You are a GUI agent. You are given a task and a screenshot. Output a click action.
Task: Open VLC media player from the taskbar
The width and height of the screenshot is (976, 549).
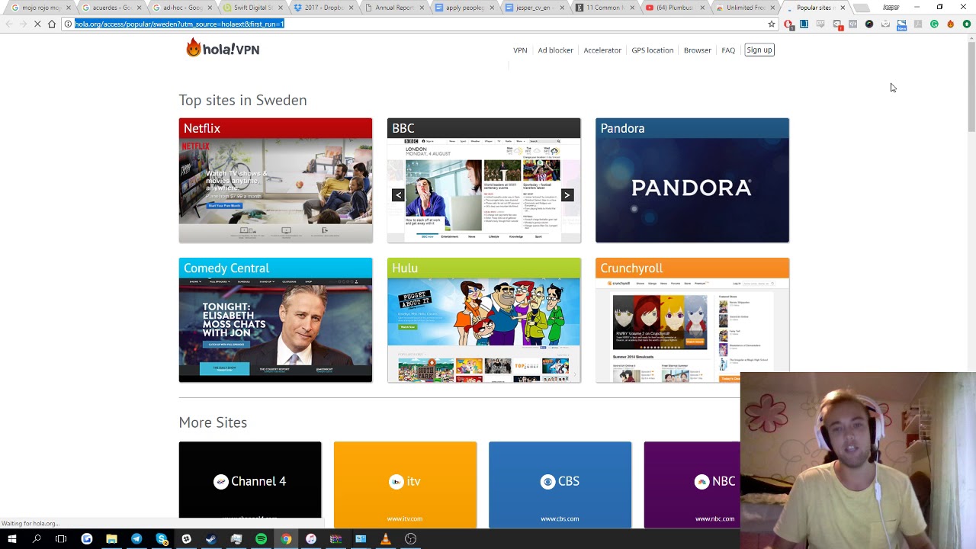pos(386,539)
